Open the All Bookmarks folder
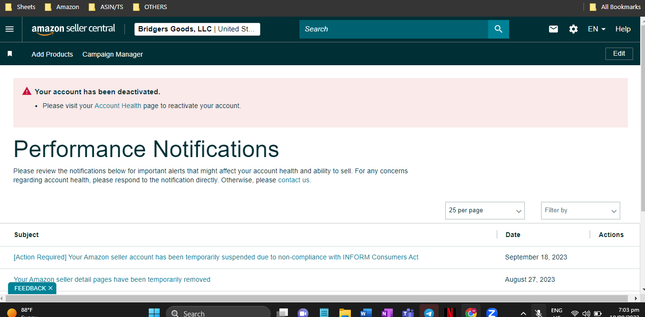 [x=615, y=7]
